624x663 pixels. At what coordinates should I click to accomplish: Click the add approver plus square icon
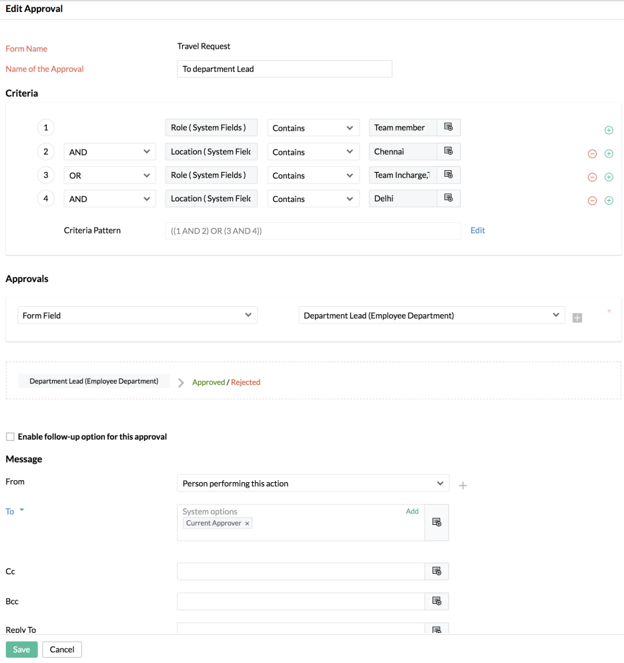577,318
